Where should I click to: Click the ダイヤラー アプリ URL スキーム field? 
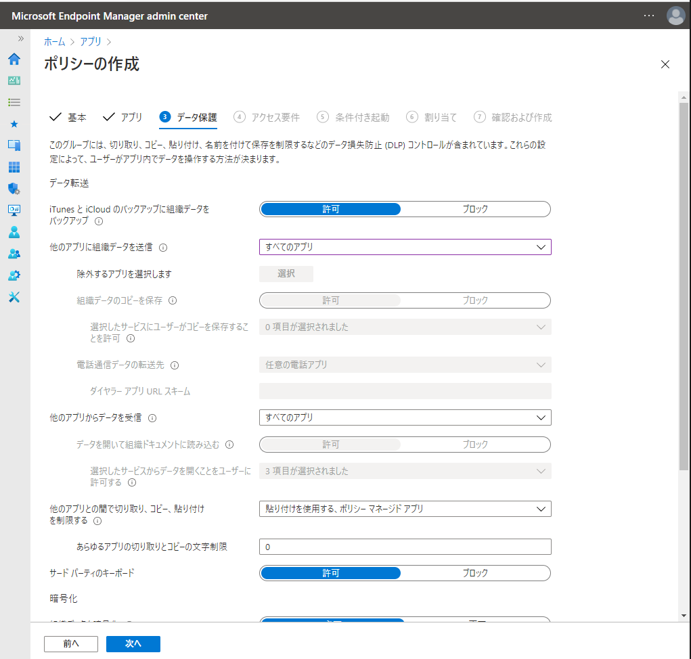(x=405, y=391)
